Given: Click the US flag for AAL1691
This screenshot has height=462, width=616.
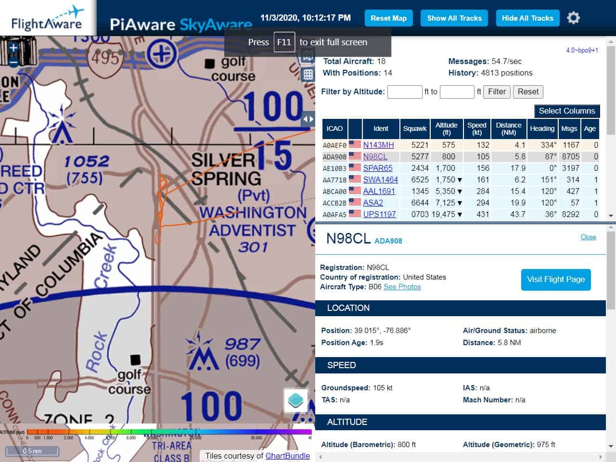Looking at the screenshot, I should (355, 191).
